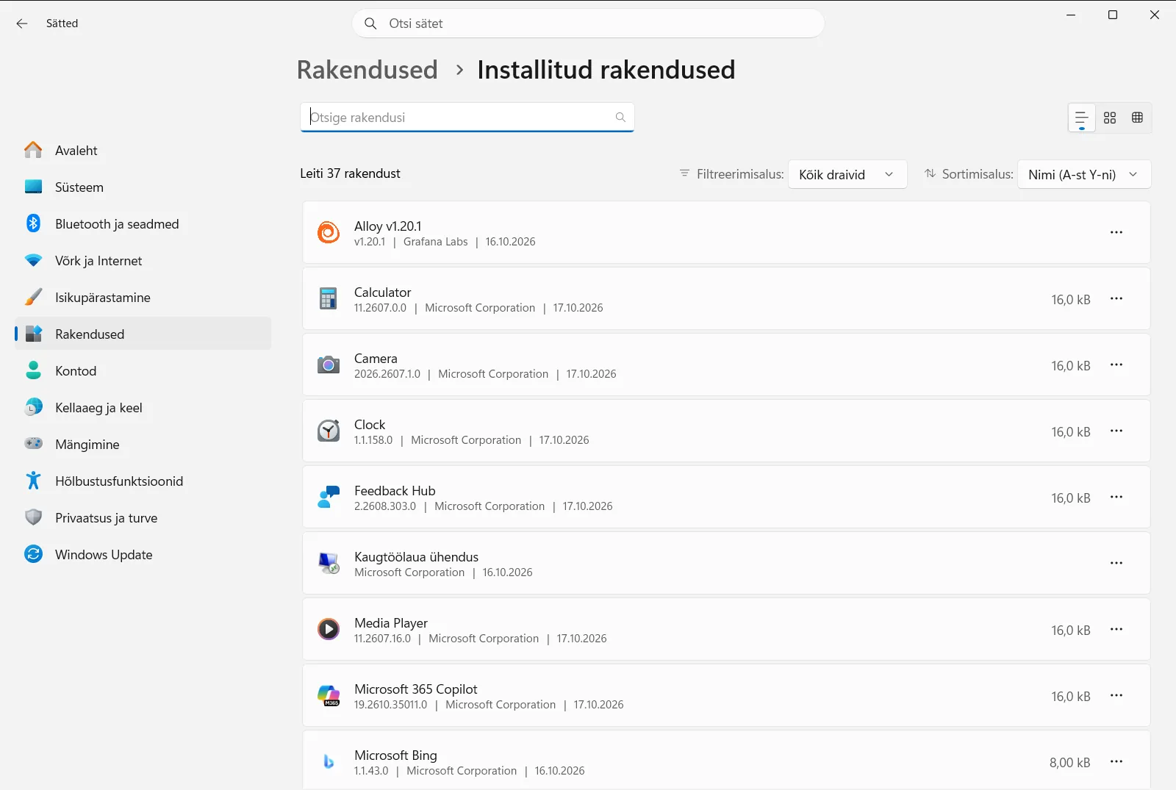The image size is (1176, 790).
Task: Focus the Otsige rakendusi search field
Action: coord(467,118)
